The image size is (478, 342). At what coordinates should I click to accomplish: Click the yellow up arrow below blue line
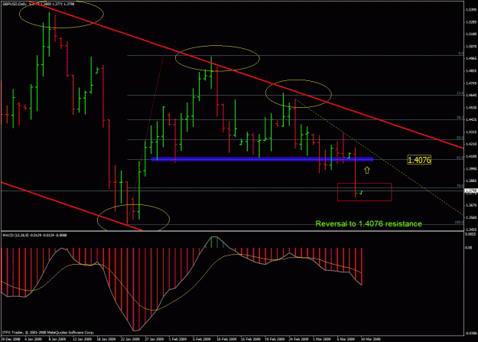[367, 170]
